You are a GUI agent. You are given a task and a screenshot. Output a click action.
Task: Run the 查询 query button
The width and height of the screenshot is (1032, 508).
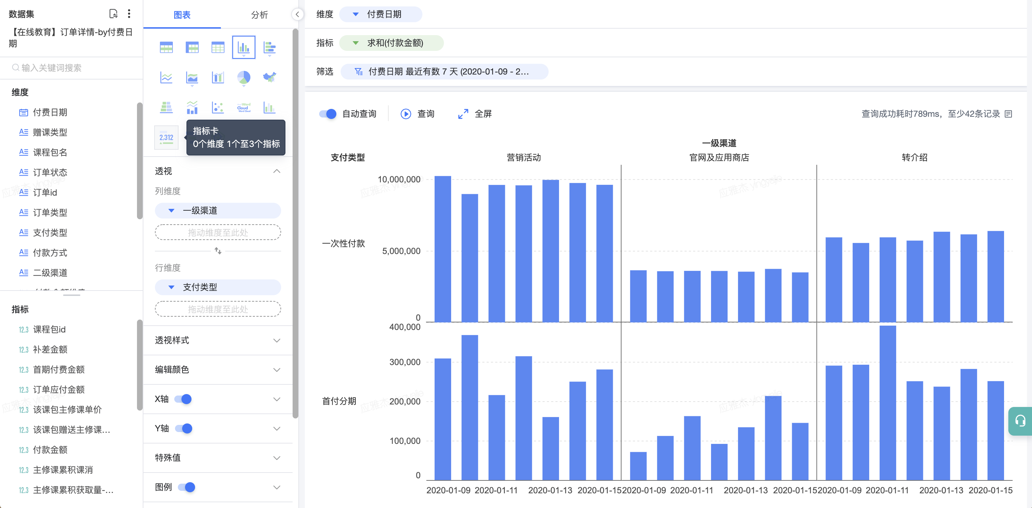point(417,114)
